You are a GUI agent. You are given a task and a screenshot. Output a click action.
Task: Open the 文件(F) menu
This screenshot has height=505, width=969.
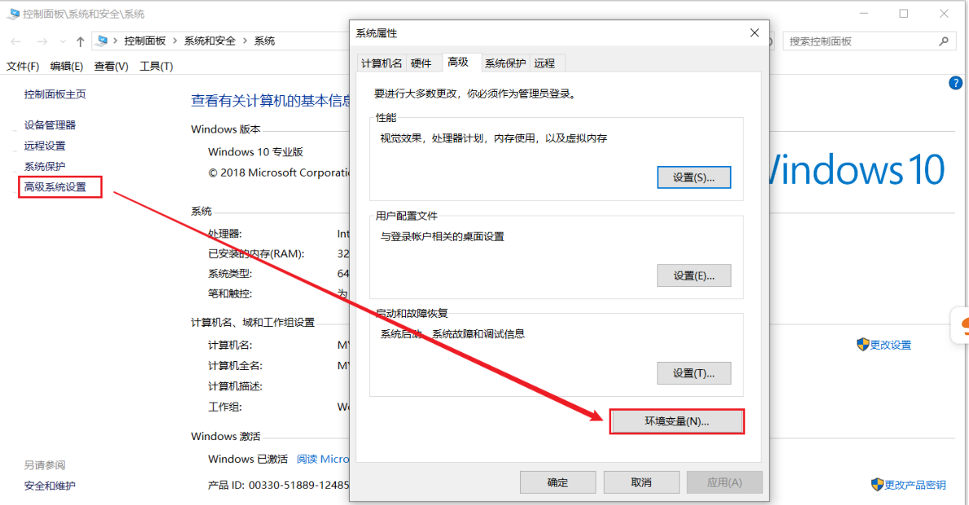23,66
